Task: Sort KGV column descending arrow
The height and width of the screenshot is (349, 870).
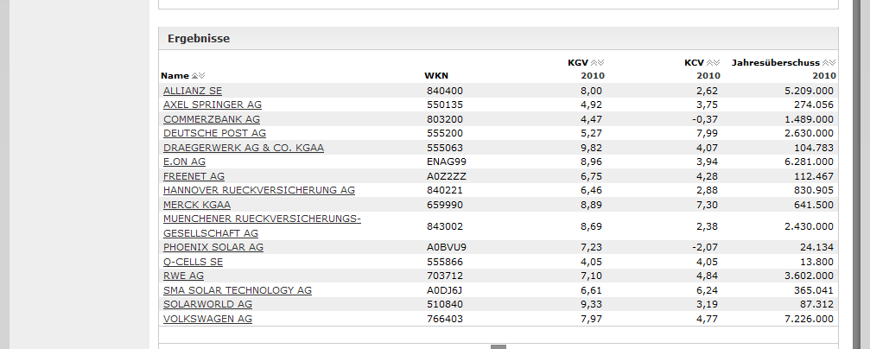Action: [601, 63]
